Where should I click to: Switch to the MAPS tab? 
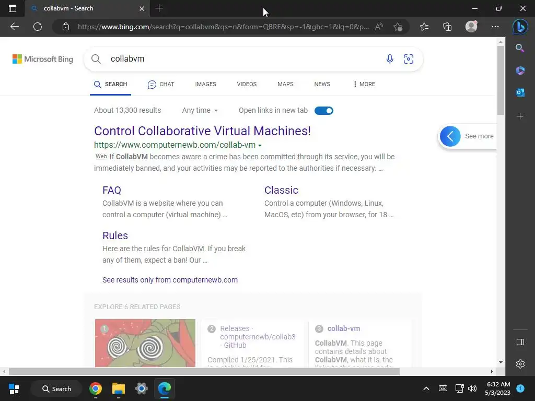[x=285, y=84]
